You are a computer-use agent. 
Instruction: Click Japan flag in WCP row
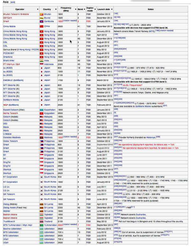tap(41, 105)
